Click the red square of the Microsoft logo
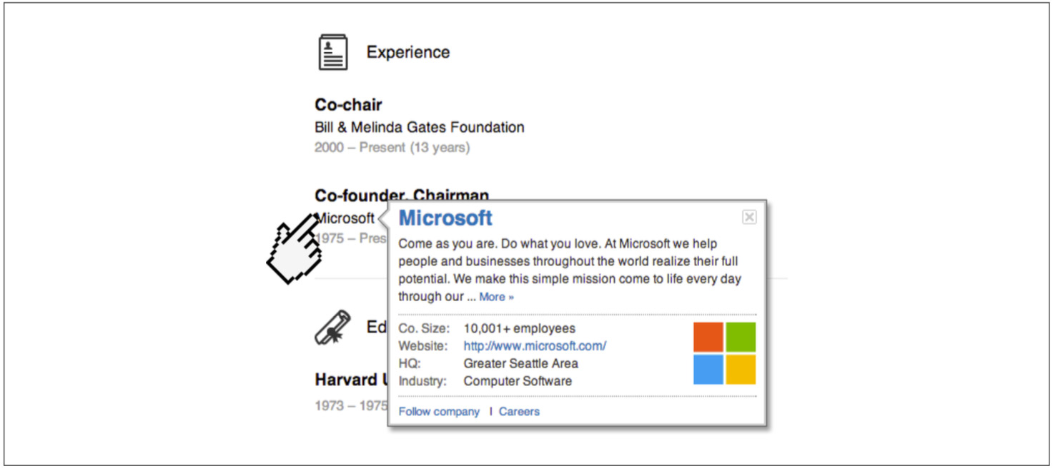1058x471 pixels. point(708,337)
